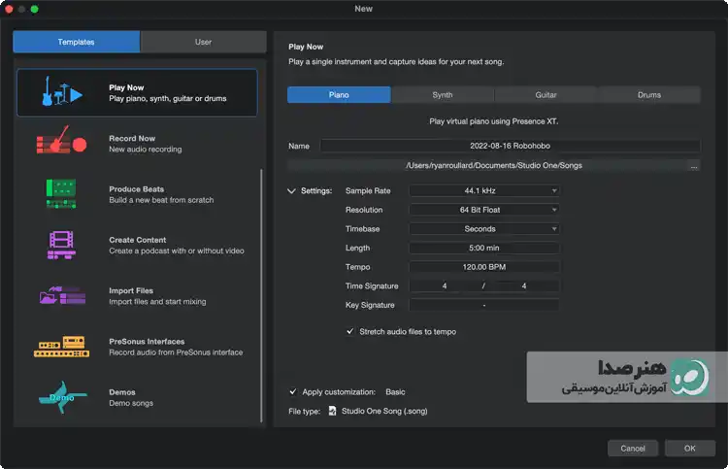Click the Time Signature numerator 4
Viewport: 728px width, 469px height.
[445, 286]
